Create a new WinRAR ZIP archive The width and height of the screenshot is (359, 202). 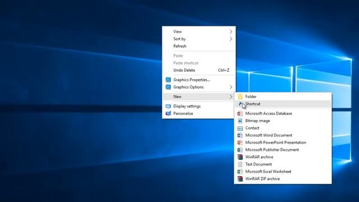click(283, 179)
